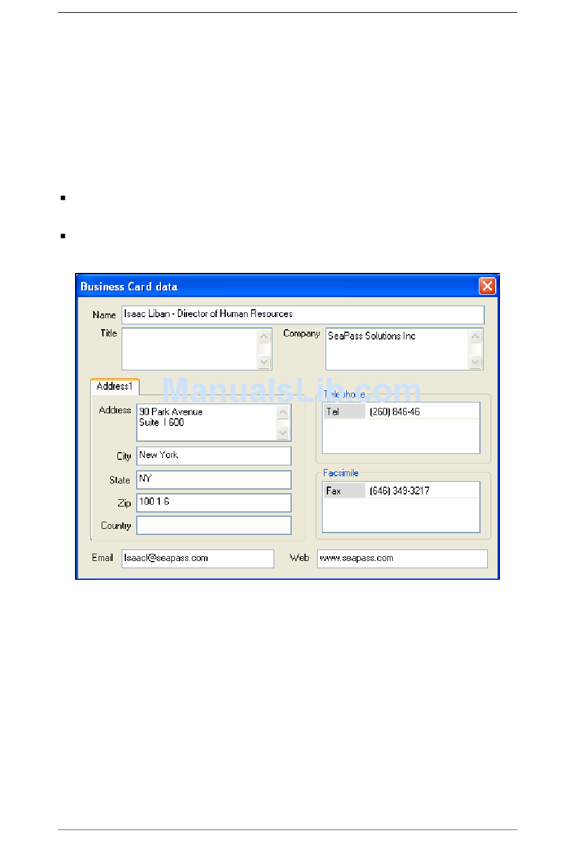
Task: Click the Zip code field
Action: coord(214,502)
